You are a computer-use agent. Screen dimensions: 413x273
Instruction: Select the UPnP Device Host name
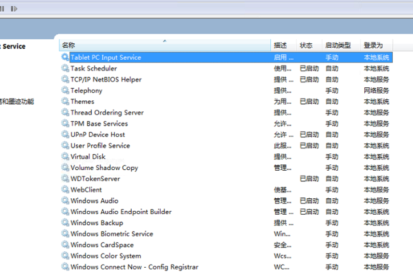pos(98,135)
